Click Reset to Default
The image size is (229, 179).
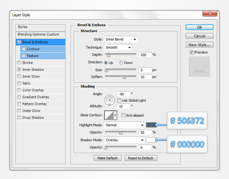(140, 158)
